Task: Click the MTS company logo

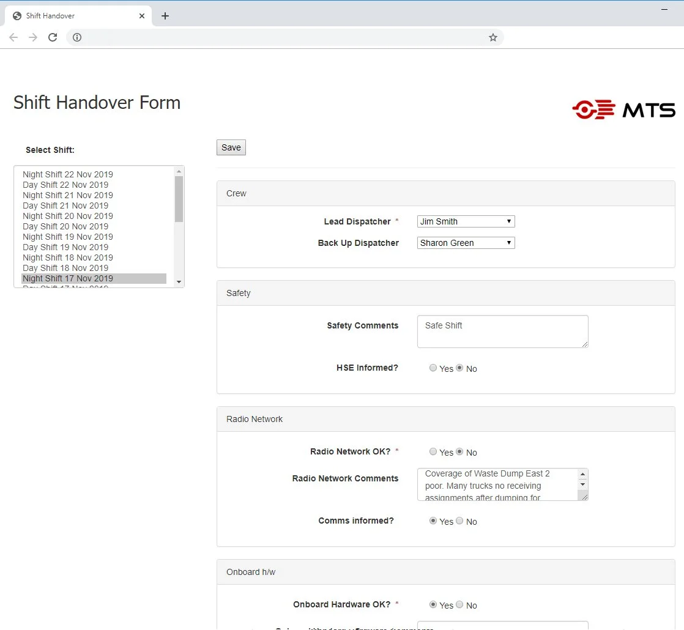Action: click(623, 109)
